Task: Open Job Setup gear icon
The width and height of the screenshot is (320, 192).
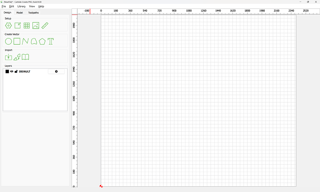Action: [8, 26]
